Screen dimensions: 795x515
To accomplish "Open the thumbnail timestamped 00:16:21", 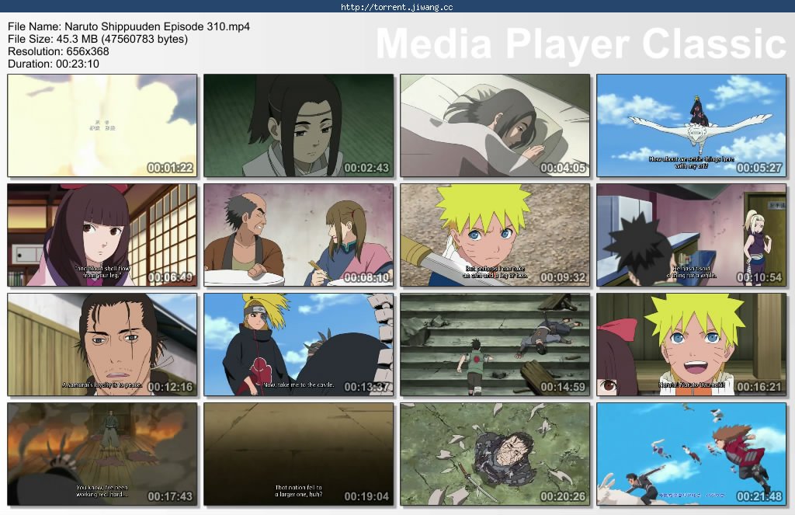I will coord(691,345).
